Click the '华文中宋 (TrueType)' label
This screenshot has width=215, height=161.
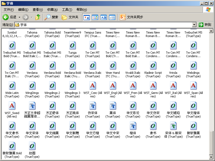pos(113,135)
